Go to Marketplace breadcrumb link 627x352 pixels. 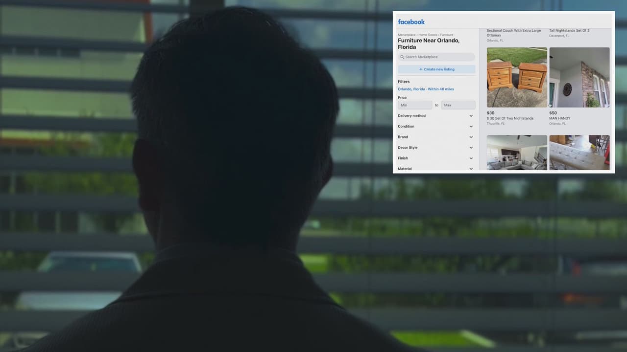click(407, 35)
